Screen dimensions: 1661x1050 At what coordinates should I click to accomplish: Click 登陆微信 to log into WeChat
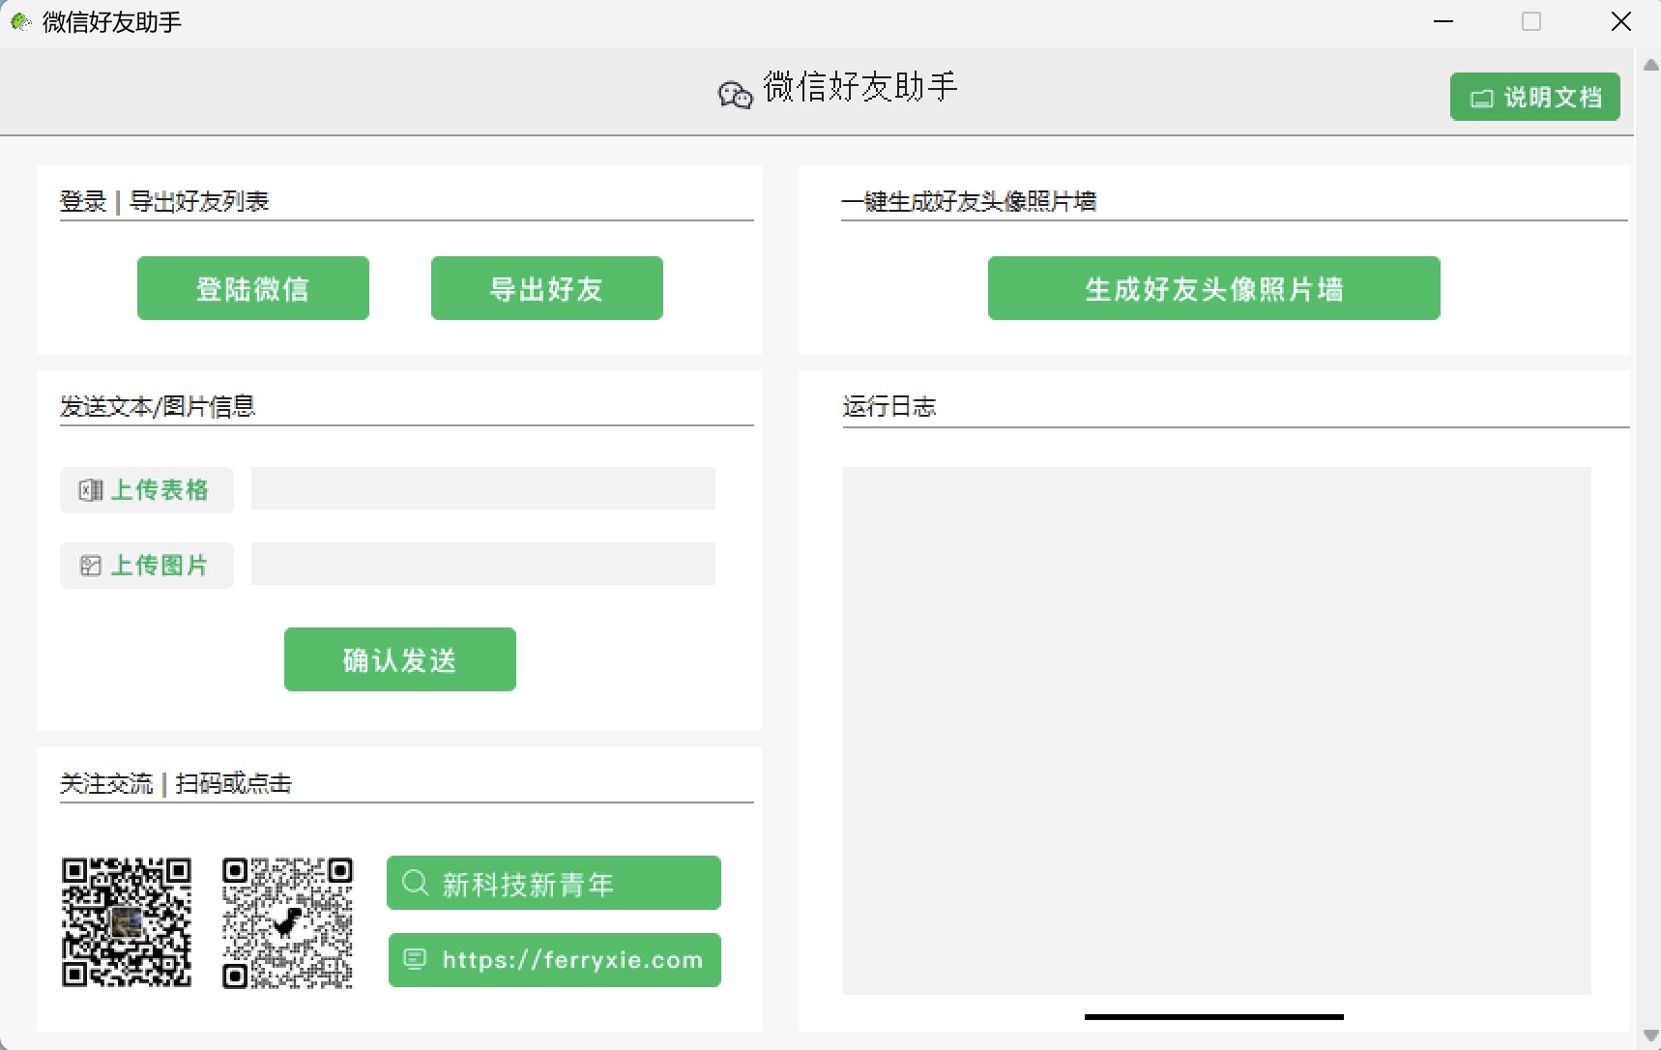(252, 287)
